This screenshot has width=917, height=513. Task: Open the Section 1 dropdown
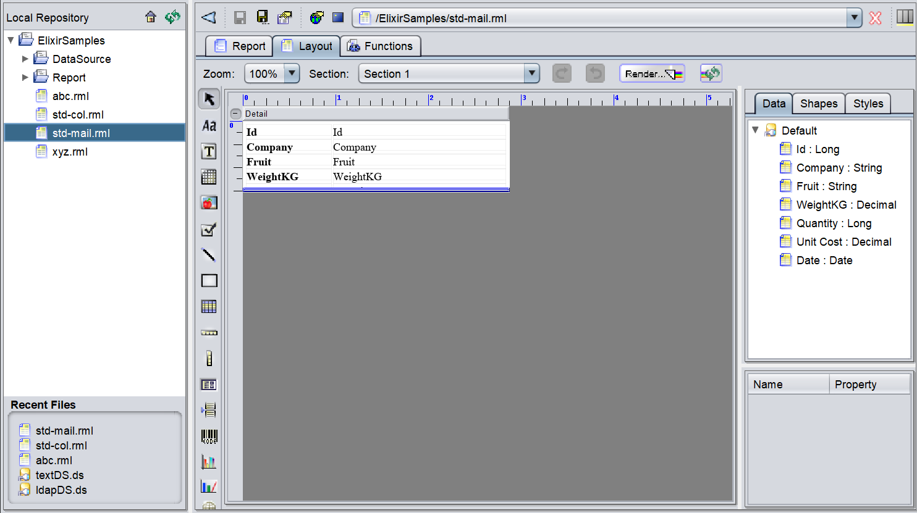(x=531, y=74)
